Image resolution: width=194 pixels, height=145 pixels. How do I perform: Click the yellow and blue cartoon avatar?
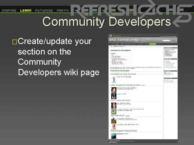click(x=114, y=111)
